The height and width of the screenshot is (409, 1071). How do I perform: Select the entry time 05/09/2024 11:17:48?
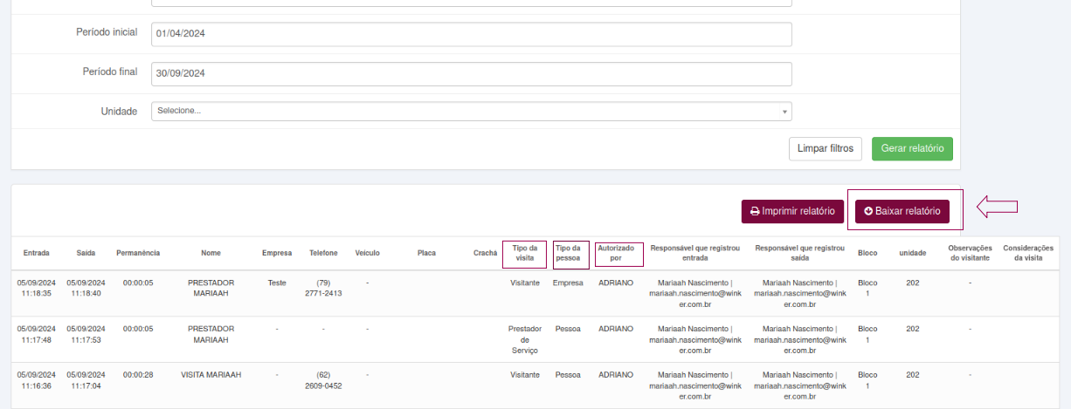point(37,334)
